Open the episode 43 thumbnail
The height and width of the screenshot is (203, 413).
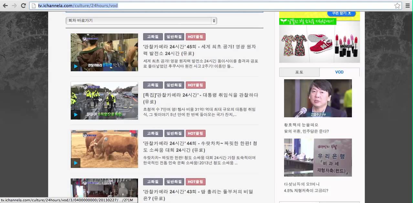point(104,188)
